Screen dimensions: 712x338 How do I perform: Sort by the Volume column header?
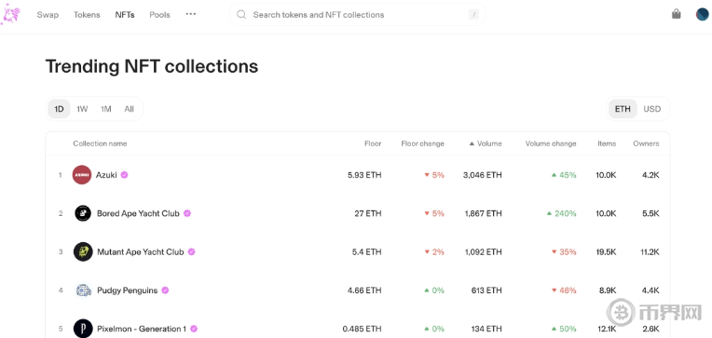coord(486,143)
